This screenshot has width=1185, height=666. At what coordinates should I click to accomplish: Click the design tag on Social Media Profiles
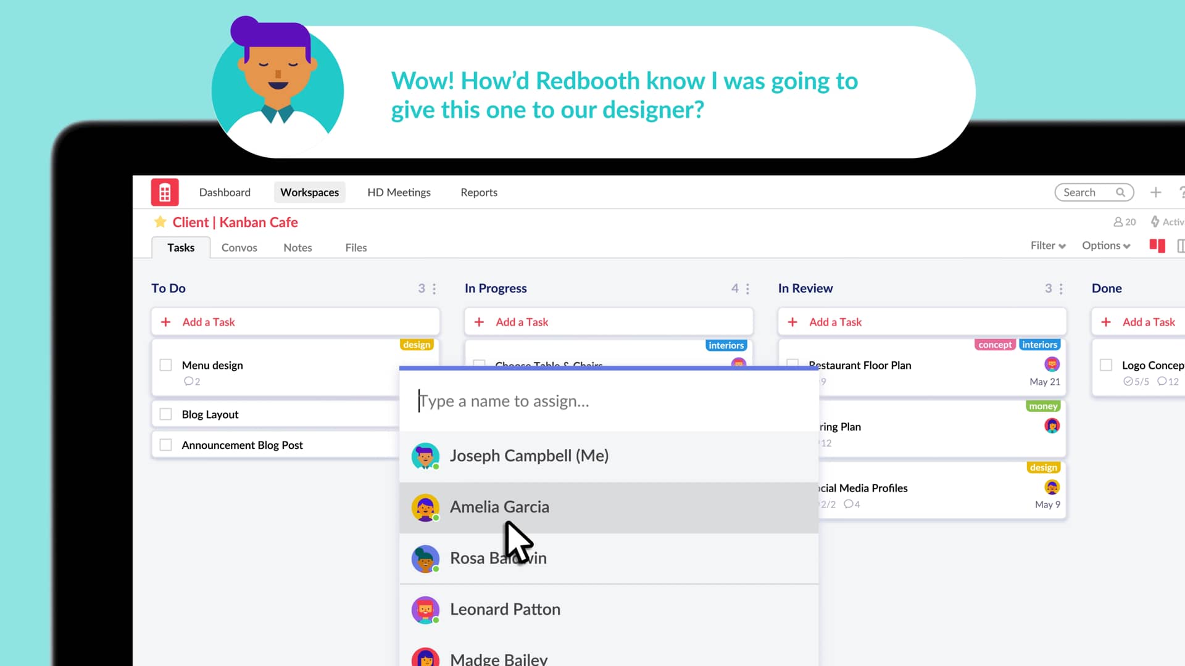(1043, 467)
